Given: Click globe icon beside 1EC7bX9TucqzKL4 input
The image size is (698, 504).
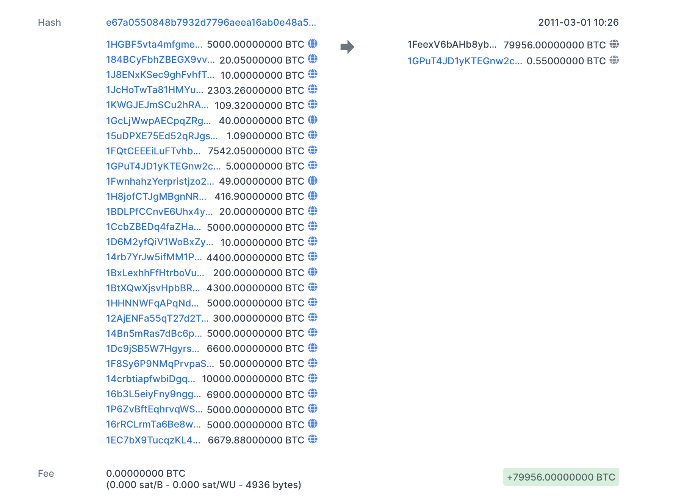Looking at the screenshot, I should tap(313, 439).
